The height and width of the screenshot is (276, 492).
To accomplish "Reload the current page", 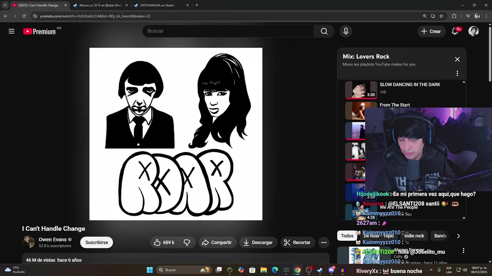I will pos(24,16).
